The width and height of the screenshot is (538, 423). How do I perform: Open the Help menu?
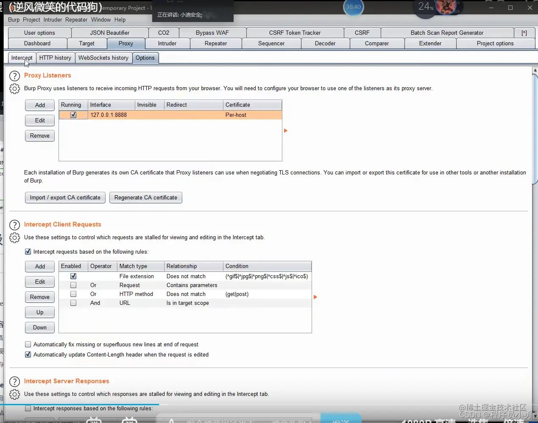120,19
